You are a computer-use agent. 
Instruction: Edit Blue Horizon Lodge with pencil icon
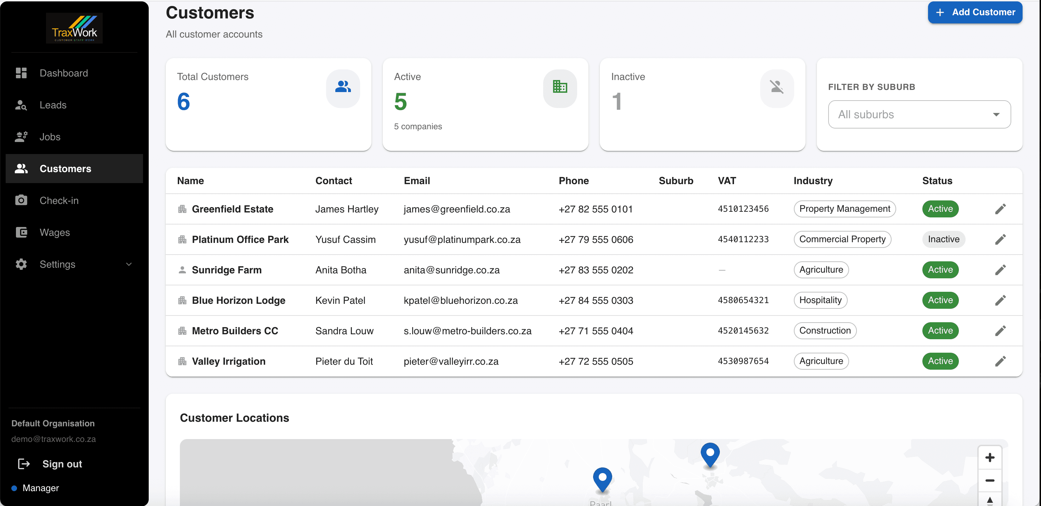(1000, 300)
